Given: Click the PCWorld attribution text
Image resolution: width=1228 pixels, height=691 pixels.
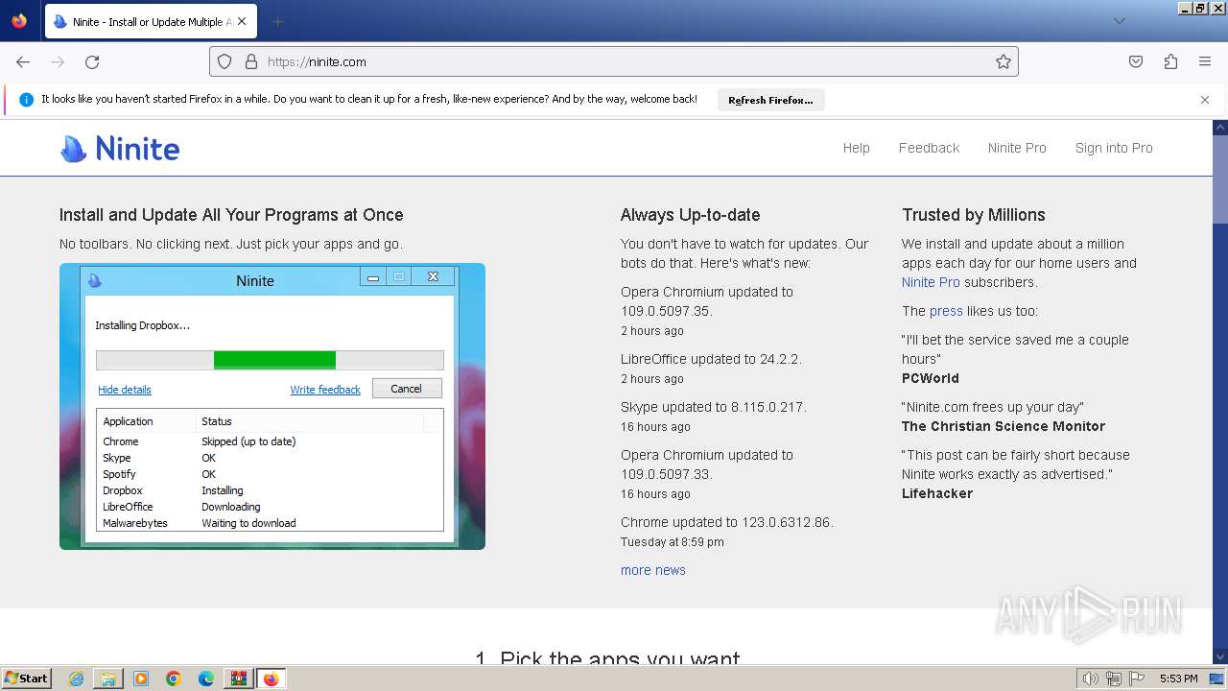Looking at the screenshot, I should tap(931, 378).
